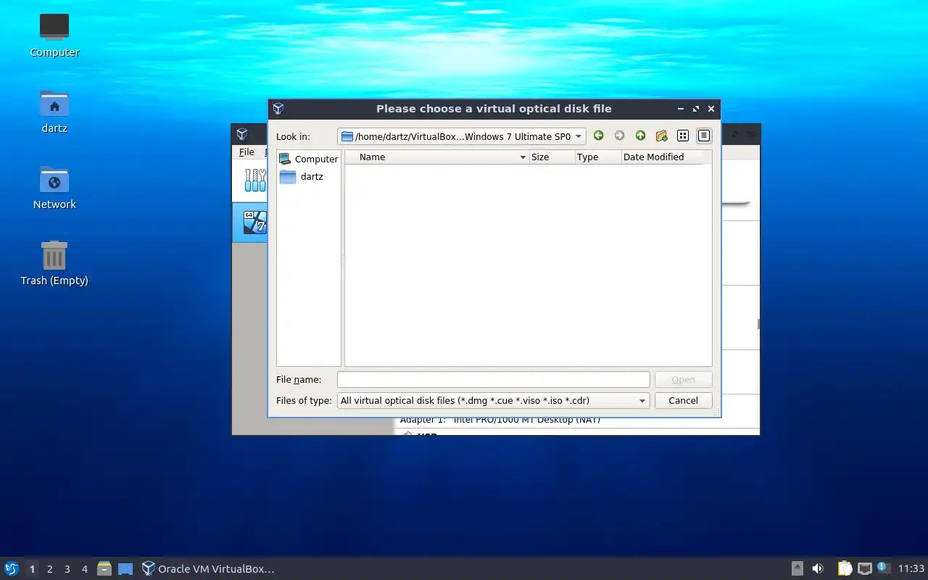Open the Trash (Empty) desktop icon
This screenshot has width=928, height=580.
(x=54, y=263)
